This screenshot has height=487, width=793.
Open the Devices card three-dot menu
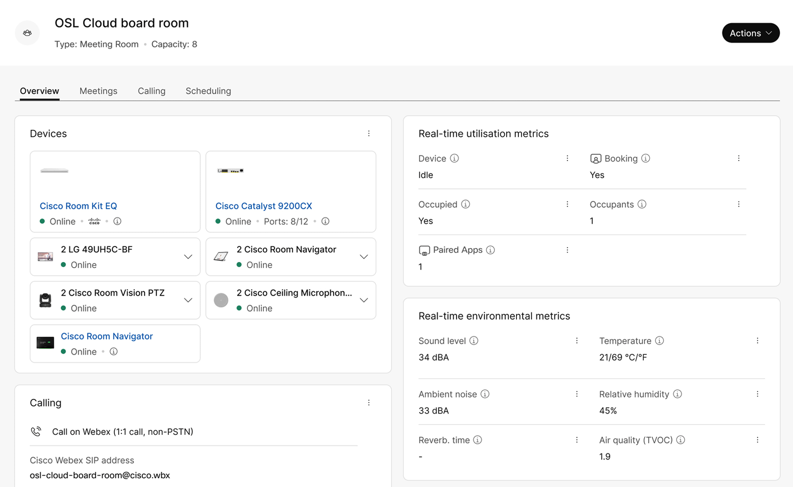click(369, 134)
